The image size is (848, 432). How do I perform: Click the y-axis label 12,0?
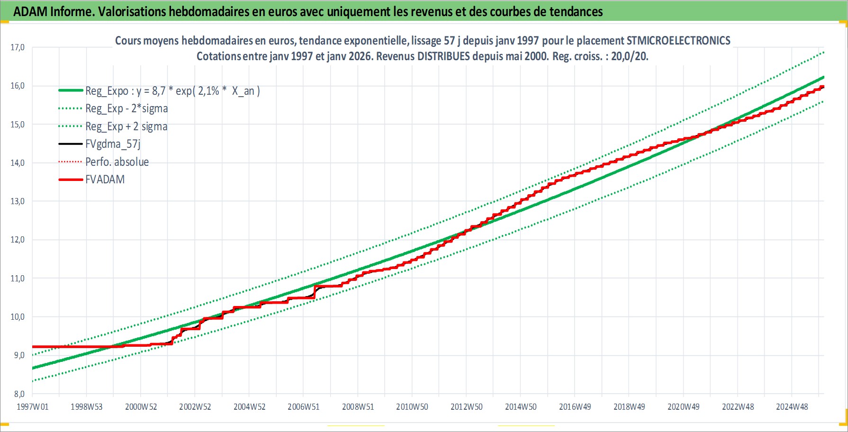[18, 240]
